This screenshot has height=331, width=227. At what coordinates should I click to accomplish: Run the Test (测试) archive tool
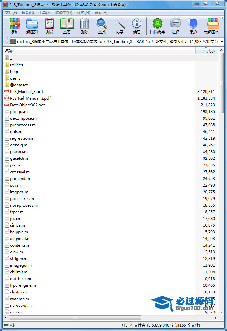[x=49, y=25]
